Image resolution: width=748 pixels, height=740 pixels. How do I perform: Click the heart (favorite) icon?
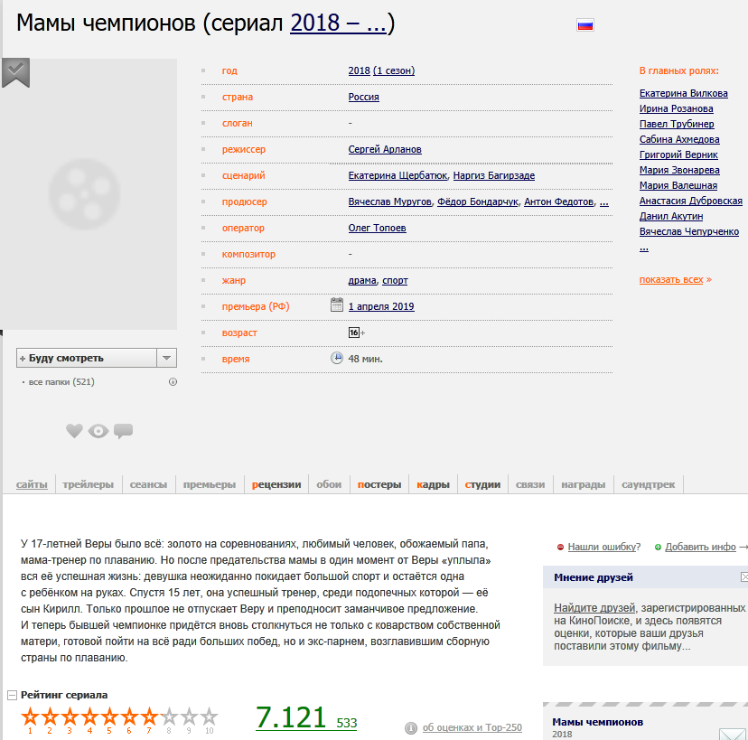74,431
